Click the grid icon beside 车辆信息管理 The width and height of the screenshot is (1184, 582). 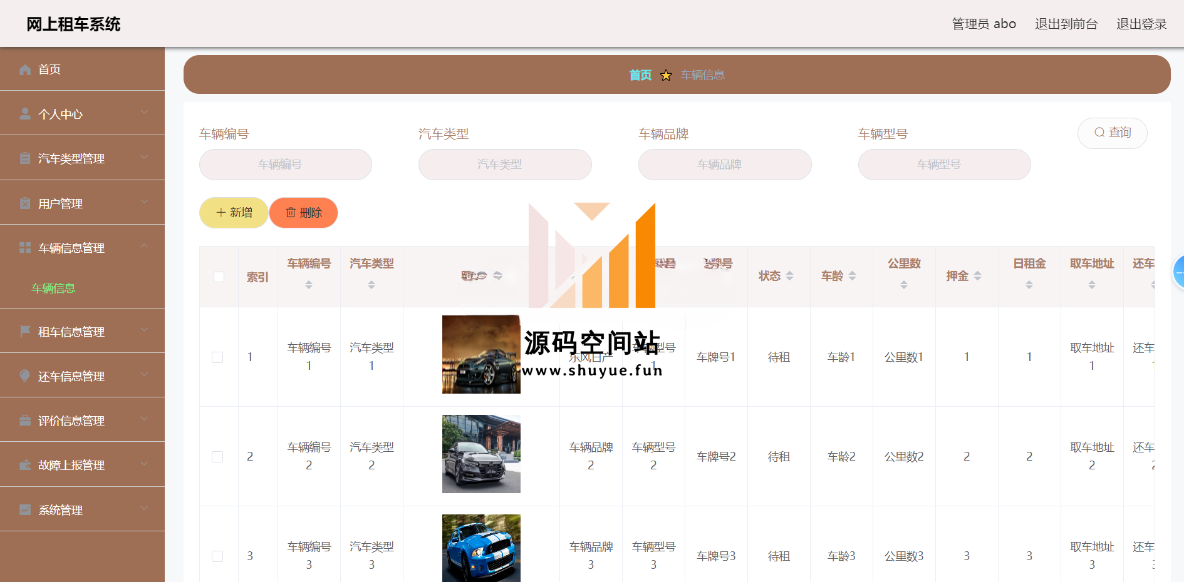(x=25, y=248)
